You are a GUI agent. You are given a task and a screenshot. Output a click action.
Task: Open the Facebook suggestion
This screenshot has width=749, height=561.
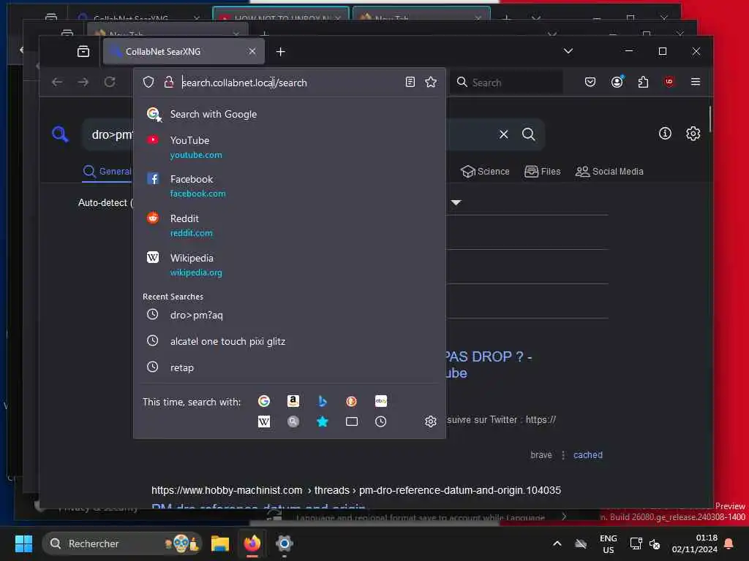(290, 186)
